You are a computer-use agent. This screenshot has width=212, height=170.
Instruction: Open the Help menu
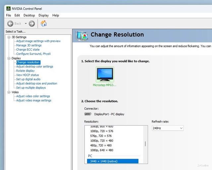56,15
